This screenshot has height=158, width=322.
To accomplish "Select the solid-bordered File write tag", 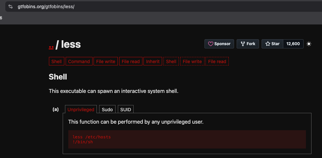I will [x=105, y=61].
